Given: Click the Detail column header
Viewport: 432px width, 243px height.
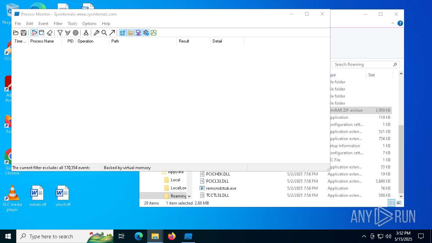Looking at the screenshot, I should (x=227, y=41).
